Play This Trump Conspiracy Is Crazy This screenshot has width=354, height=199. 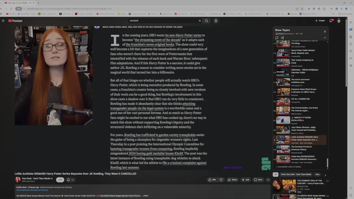(300, 63)
